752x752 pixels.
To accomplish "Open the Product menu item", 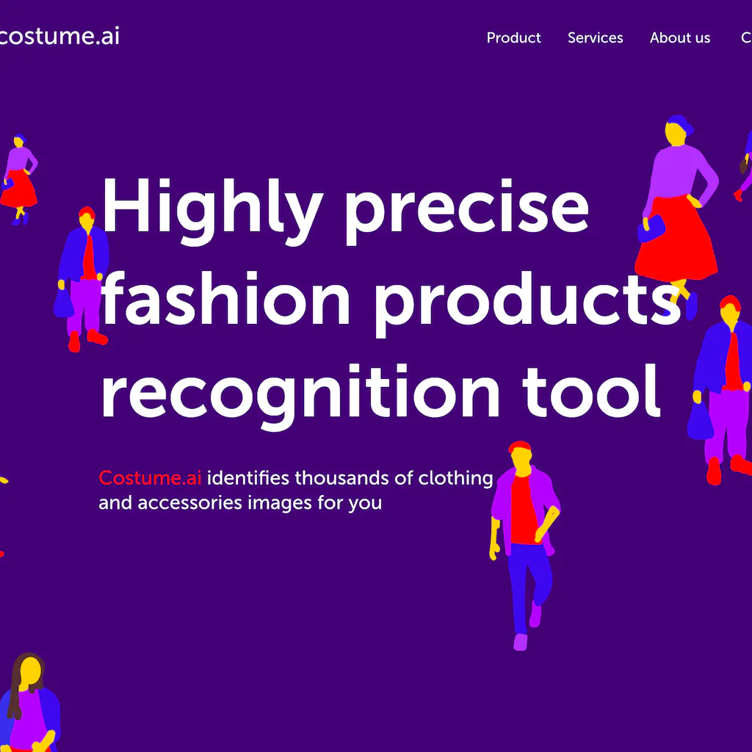I will pyautogui.click(x=513, y=38).
